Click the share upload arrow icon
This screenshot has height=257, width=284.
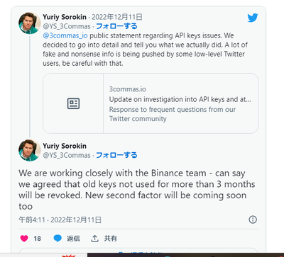click(94, 239)
